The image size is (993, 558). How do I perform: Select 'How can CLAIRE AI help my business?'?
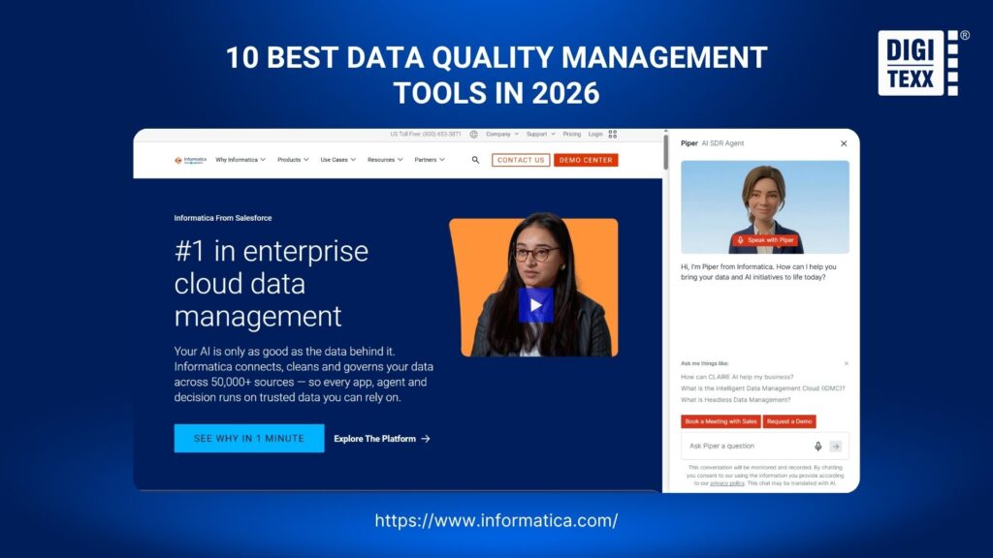737,377
